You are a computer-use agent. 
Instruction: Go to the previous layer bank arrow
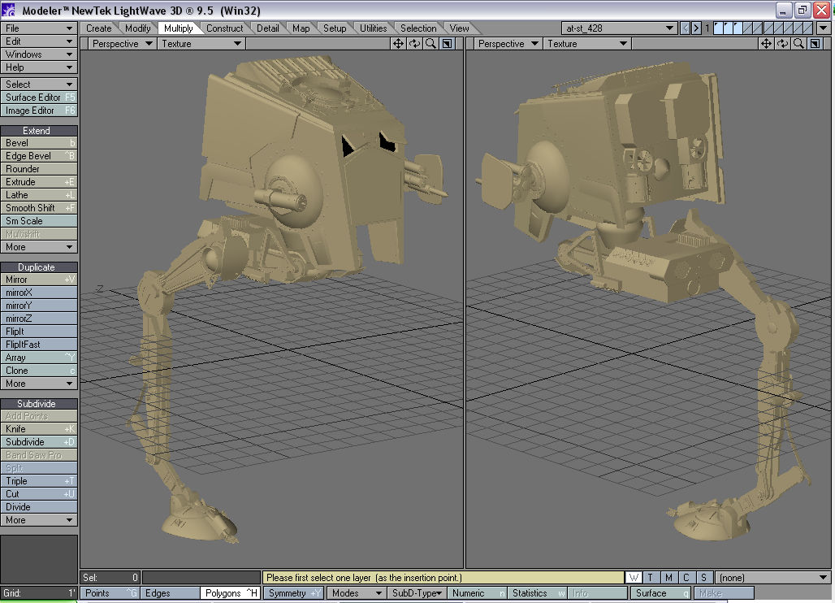click(686, 28)
